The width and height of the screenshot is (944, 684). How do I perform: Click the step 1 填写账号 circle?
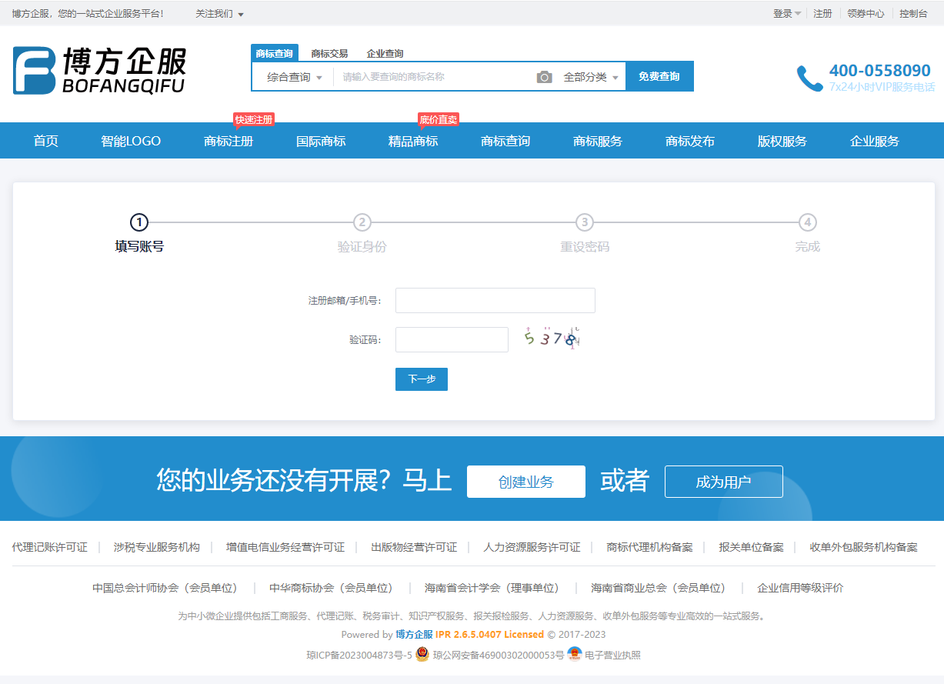pyautogui.click(x=139, y=222)
